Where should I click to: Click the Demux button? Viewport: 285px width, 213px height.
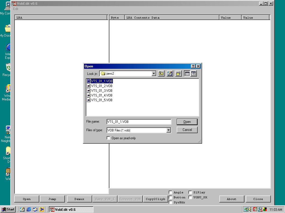coord(79,199)
